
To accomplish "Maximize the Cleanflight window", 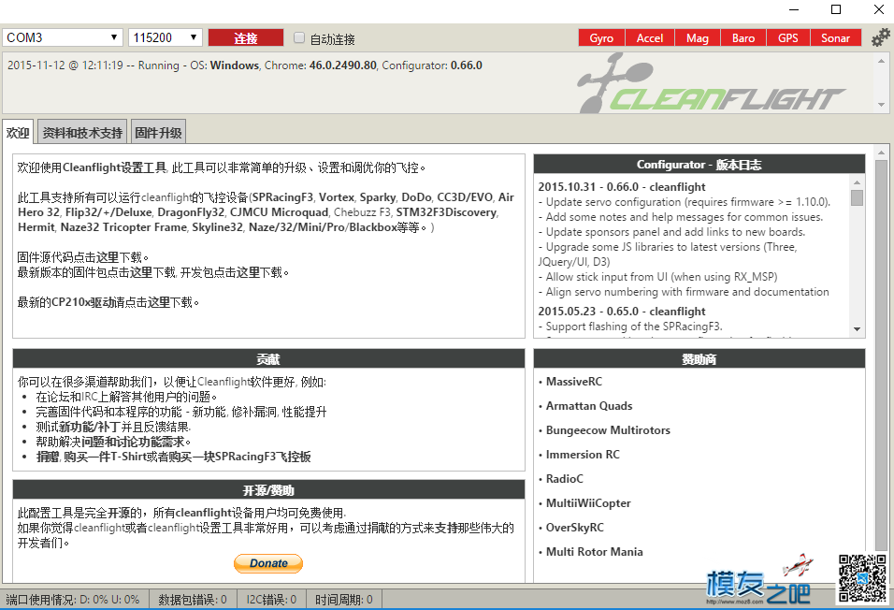I will tap(836, 9).
